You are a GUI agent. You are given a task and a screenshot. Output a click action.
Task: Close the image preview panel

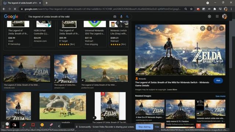[139, 28]
